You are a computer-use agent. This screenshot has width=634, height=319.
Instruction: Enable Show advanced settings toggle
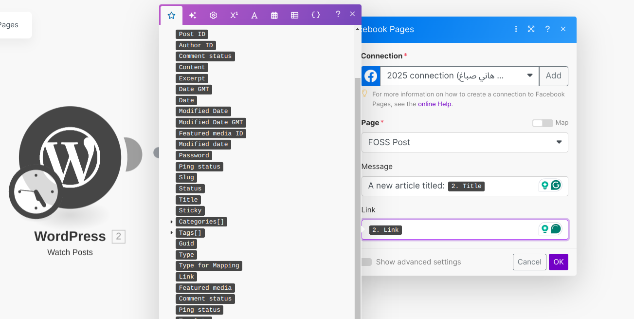[367, 262]
